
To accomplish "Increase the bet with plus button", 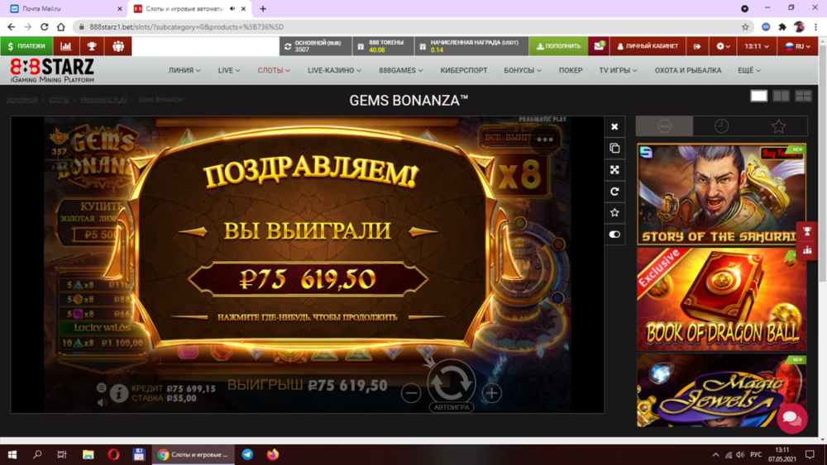I will click(491, 393).
